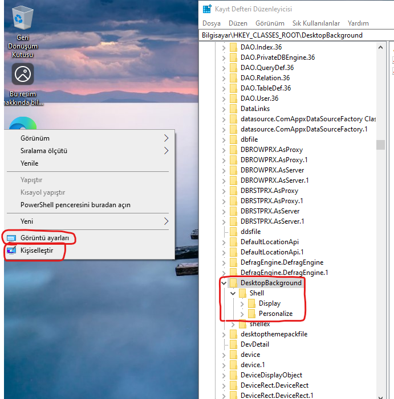This screenshot has height=399, width=394.
Task: Click the tree scrollbar up arrow
Action: click(380, 47)
